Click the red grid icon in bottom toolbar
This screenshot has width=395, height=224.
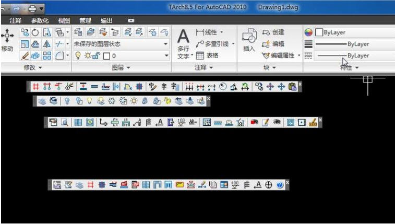(x=90, y=185)
